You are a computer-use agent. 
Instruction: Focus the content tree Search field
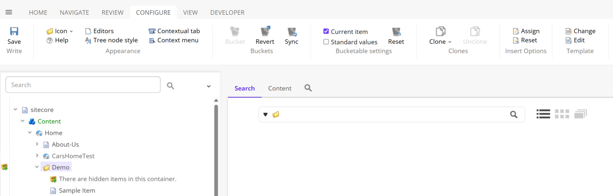click(x=83, y=85)
